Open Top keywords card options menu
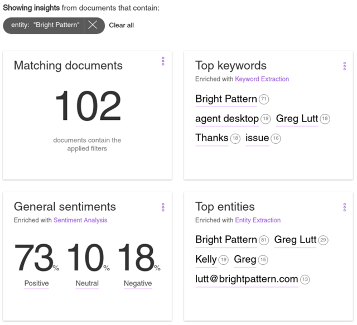Viewport: 357px width, 325px height. point(345,66)
